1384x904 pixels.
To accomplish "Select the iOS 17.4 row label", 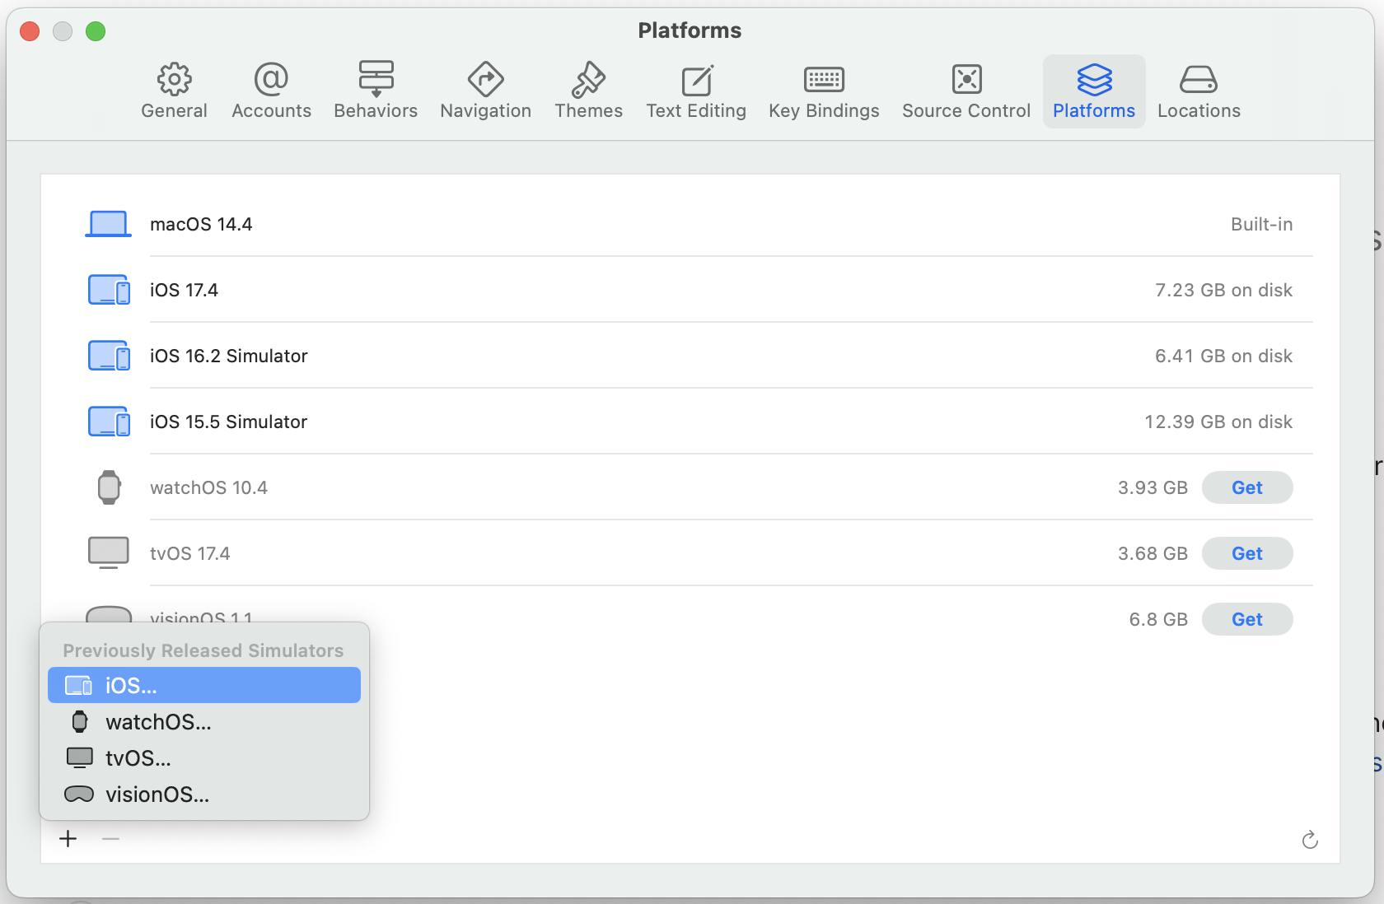I will click(184, 290).
